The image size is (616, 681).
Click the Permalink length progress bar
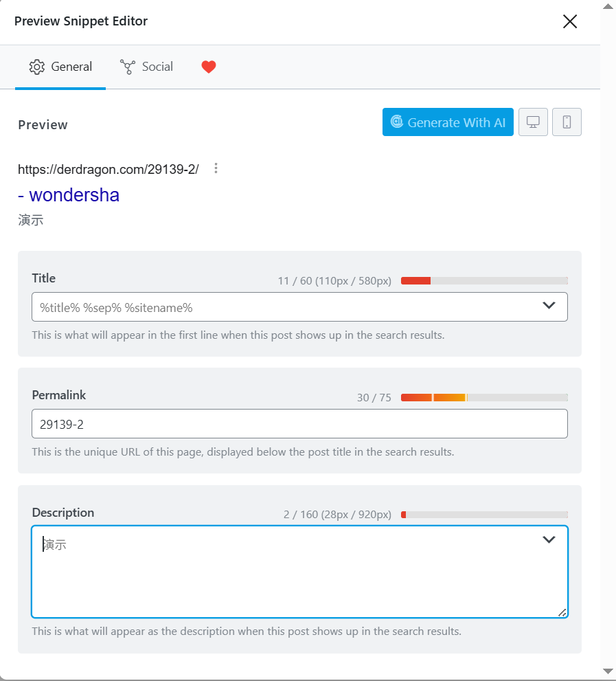(x=484, y=397)
